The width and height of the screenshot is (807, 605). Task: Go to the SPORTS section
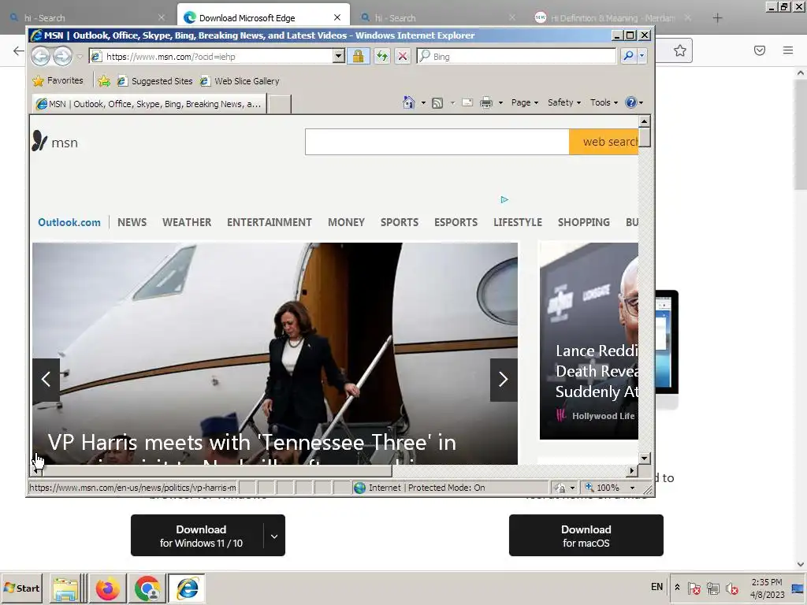(x=400, y=222)
